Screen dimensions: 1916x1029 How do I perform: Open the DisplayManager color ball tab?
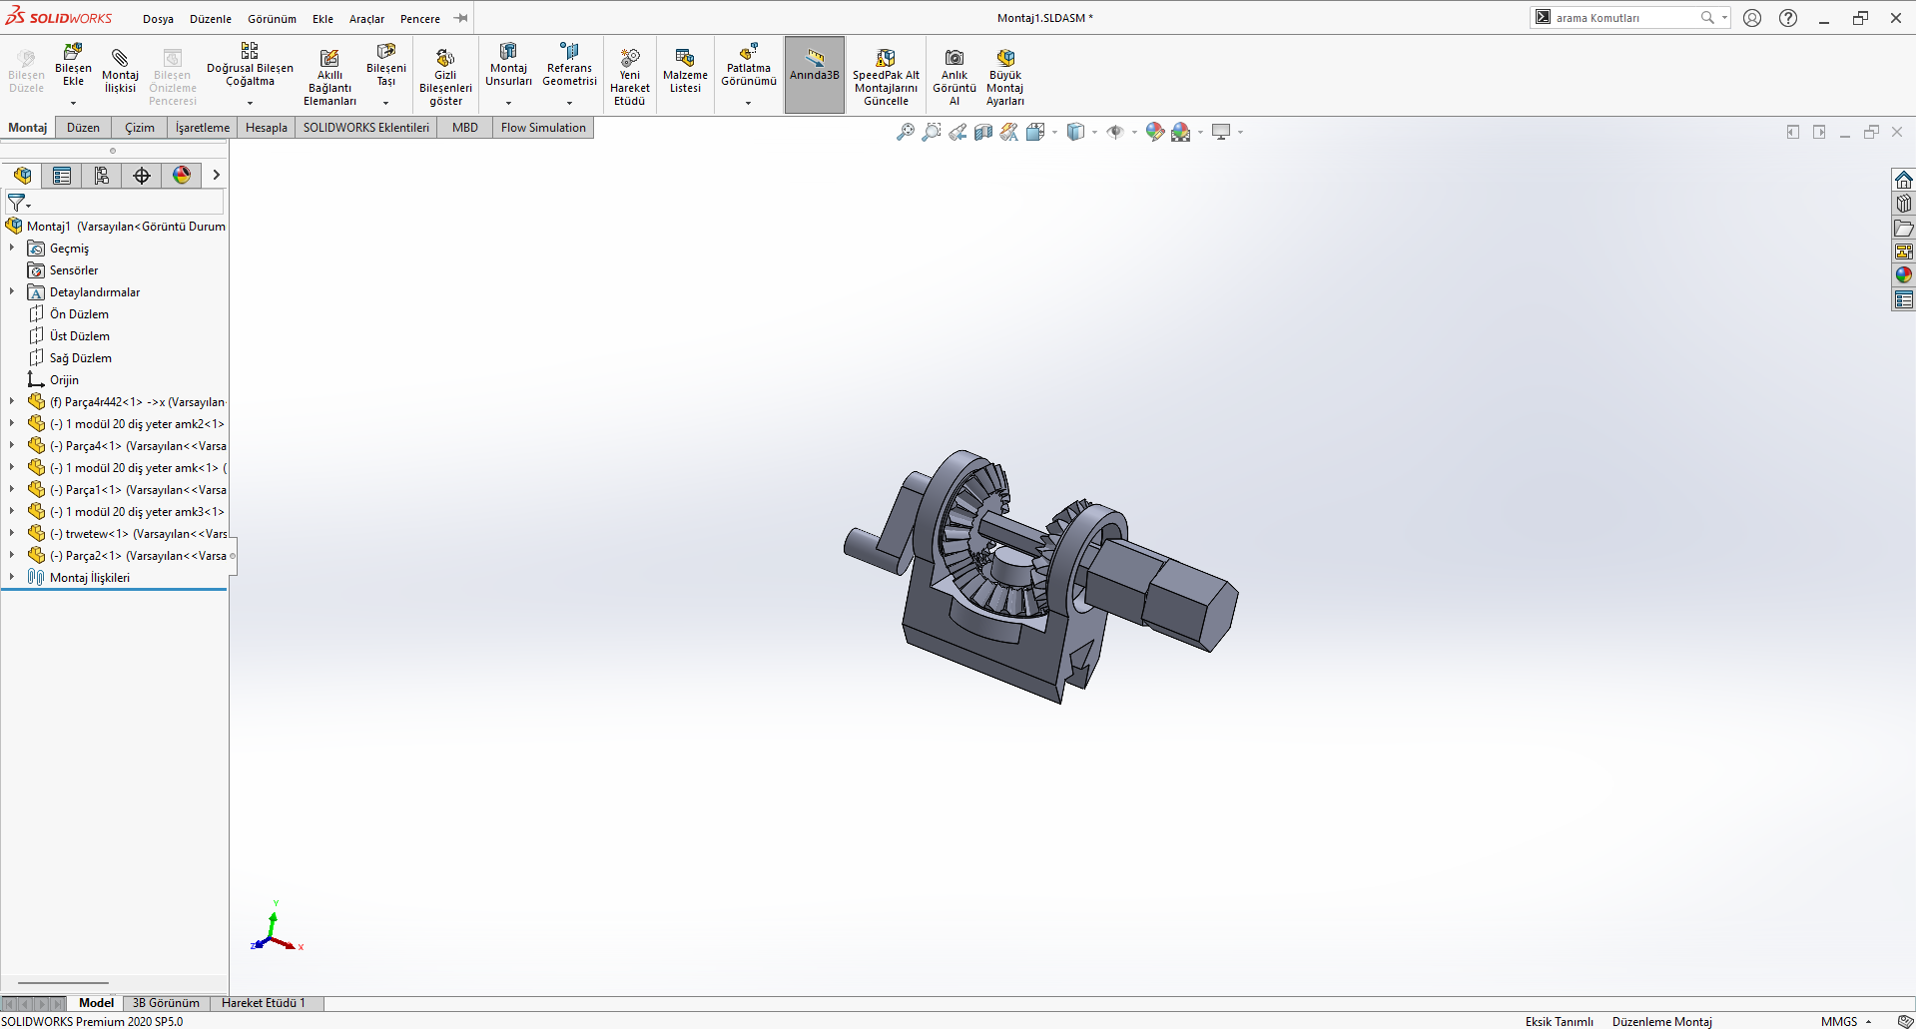tap(182, 176)
